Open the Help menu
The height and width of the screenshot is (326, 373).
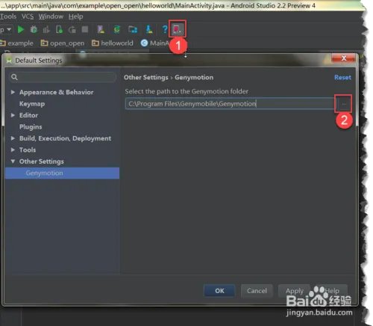(x=75, y=16)
